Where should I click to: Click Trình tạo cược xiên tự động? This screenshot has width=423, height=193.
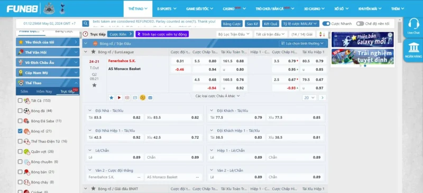[162, 34]
